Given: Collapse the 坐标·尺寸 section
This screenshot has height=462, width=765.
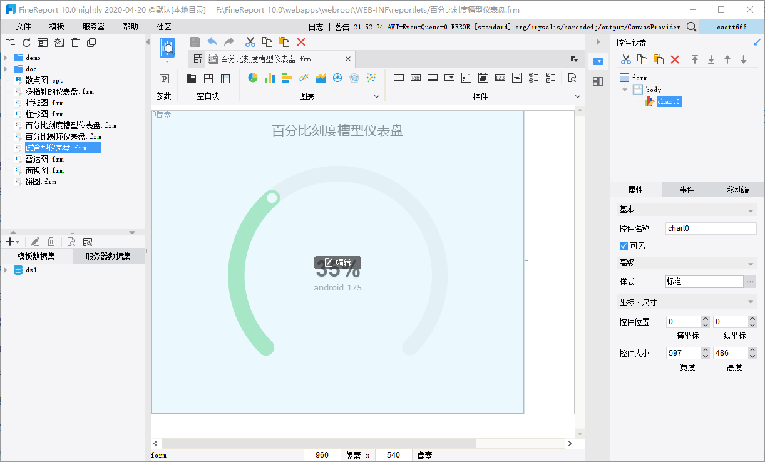Looking at the screenshot, I should tap(751, 303).
